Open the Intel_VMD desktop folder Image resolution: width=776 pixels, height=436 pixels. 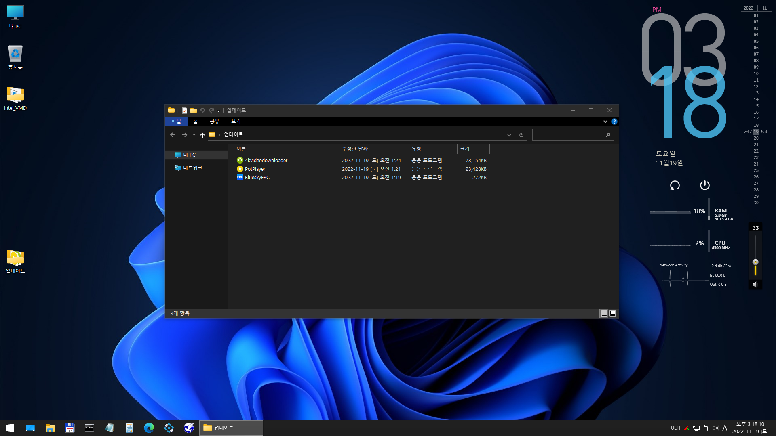(x=15, y=99)
